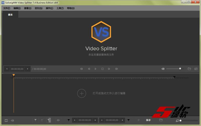The image size is (201, 126).
Task: Open the 查看(V) menu
Action: pyautogui.click(x=28, y=8)
